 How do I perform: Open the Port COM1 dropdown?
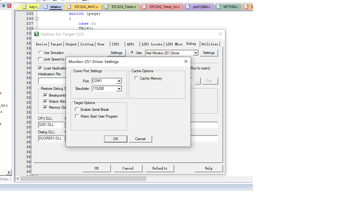(119, 81)
